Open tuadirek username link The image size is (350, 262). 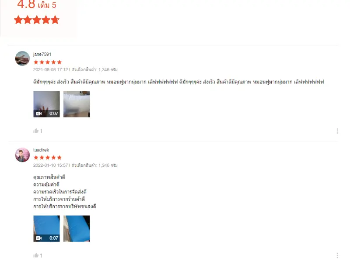[41, 150]
